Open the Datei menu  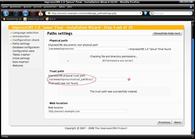click(5, 7)
